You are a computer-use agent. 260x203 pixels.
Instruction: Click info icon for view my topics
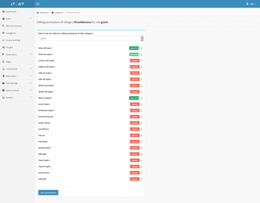[142, 54]
